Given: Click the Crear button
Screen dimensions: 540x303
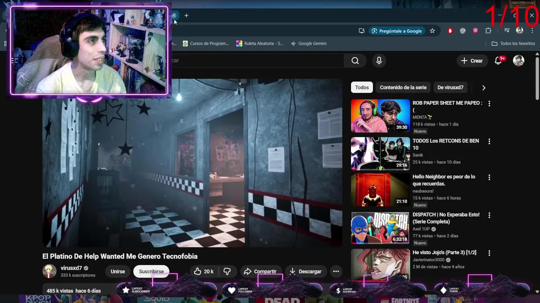Looking at the screenshot, I should coord(472,61).
